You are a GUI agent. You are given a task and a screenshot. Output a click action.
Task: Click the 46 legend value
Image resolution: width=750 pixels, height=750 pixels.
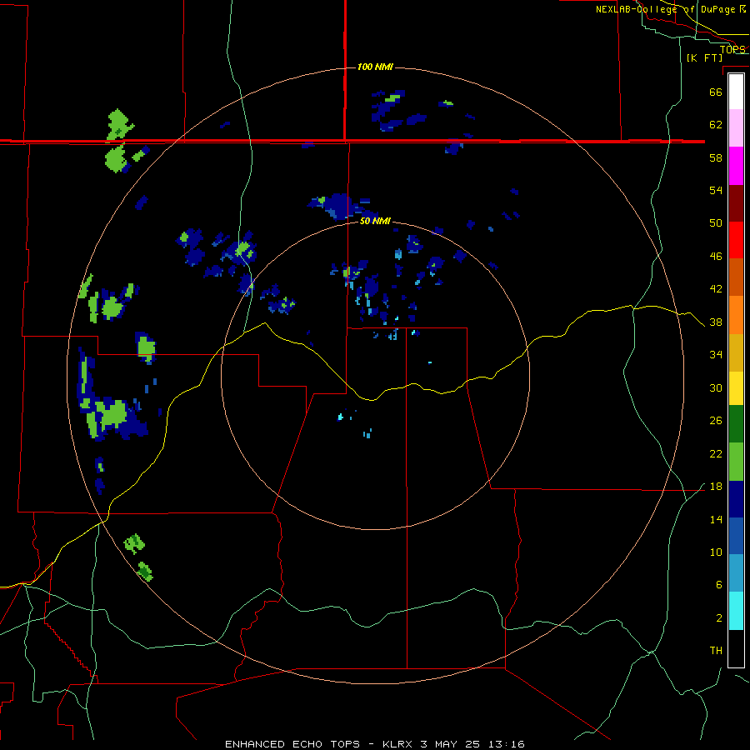tap(716, 257)
